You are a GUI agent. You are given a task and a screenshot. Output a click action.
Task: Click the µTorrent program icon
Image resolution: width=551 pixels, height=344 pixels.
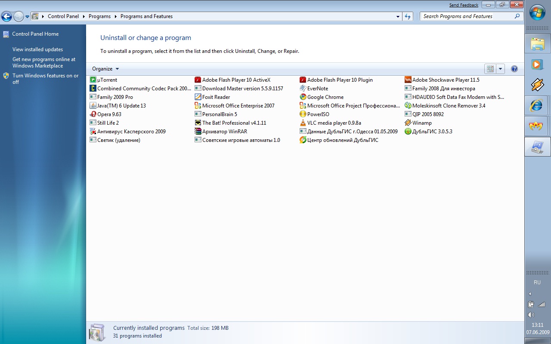click(93, 80)
